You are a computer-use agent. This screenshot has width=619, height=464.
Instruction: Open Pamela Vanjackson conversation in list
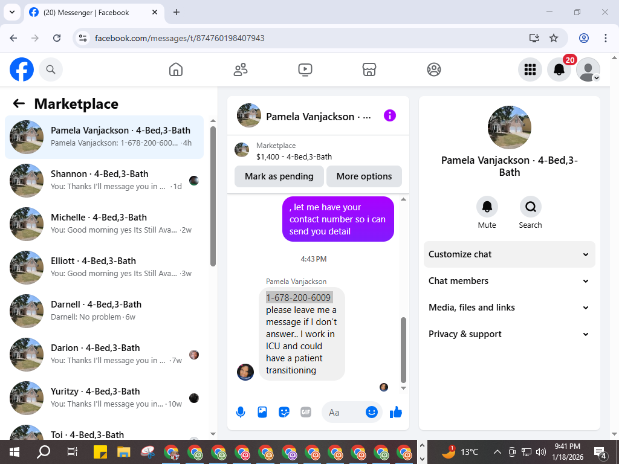(x=104, y=137)
